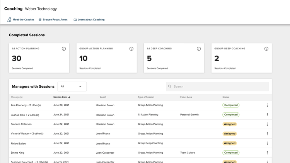Screen dimensions: 290x163
Task: Click Completed badge in Emma King row
Action: pos(231,153)
